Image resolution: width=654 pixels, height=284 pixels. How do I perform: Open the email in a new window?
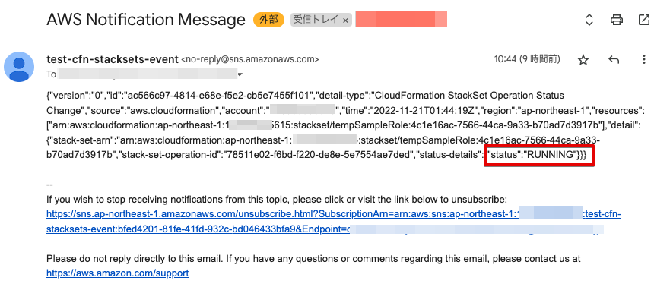pyautogui.click(x=643, y=20)
